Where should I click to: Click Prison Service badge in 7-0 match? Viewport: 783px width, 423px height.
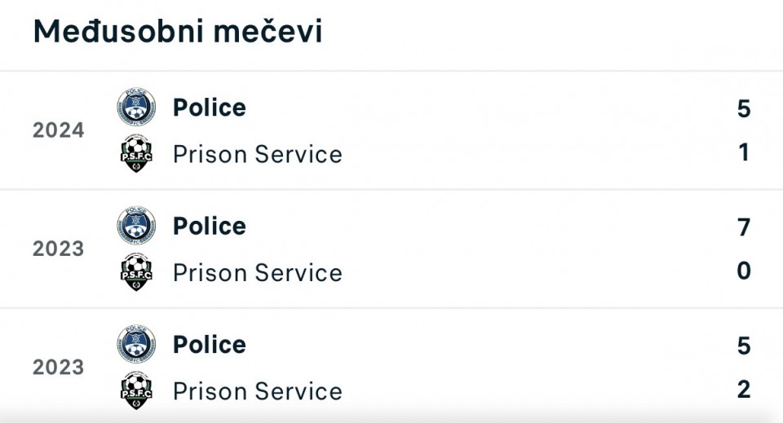136,272
